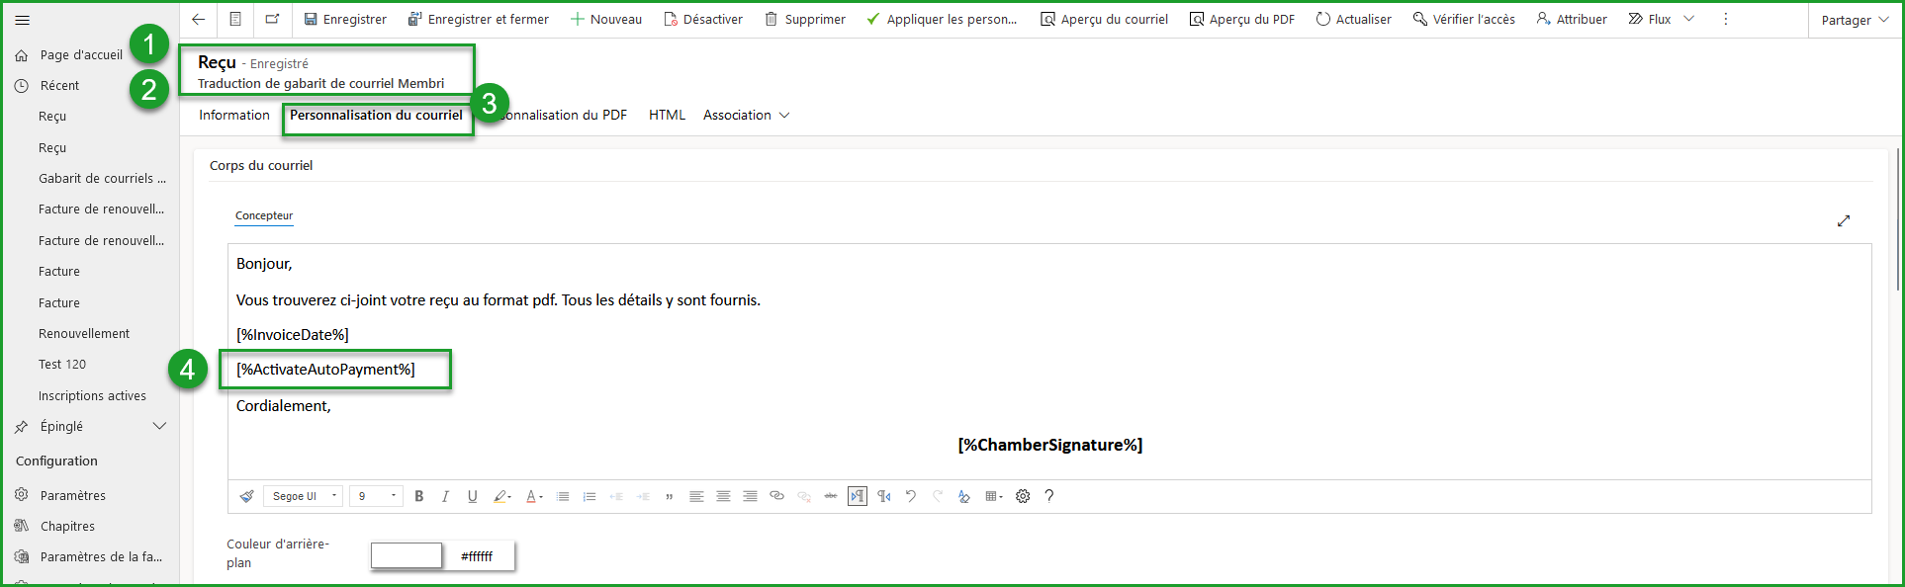Center align the email text

(723, 496)
